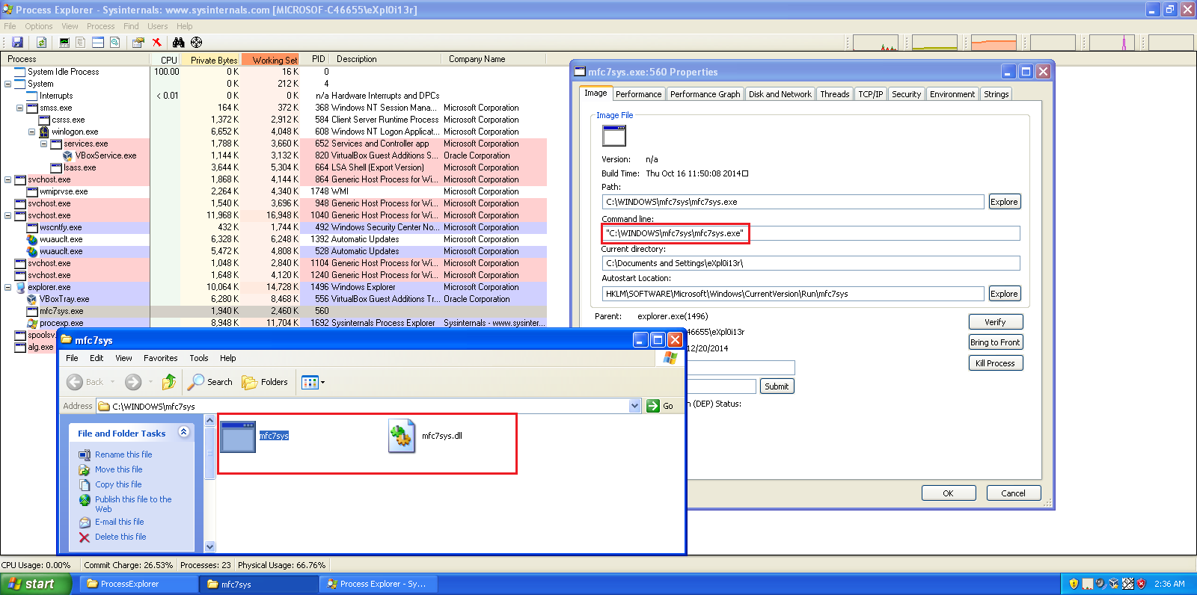Image resolution: width=1197 pixels, height=595 pixels.
Task: Click the Save toolbar icon in Process Explorer
Action: tap(17, 43)
